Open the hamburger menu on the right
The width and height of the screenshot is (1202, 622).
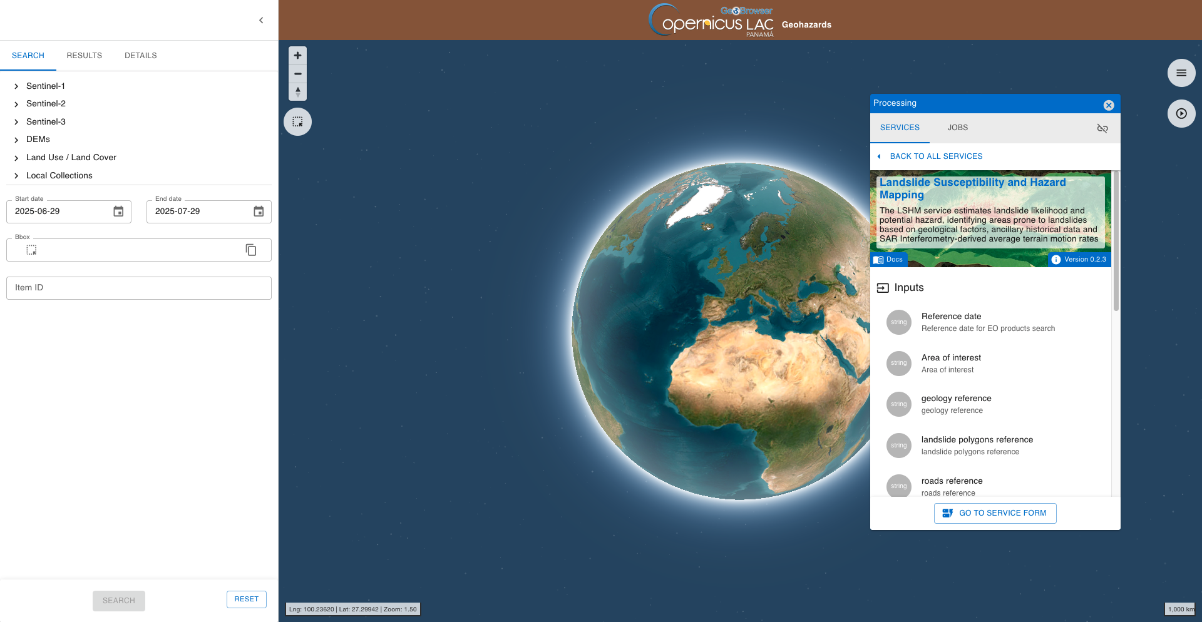click(x=1181, y=73)
